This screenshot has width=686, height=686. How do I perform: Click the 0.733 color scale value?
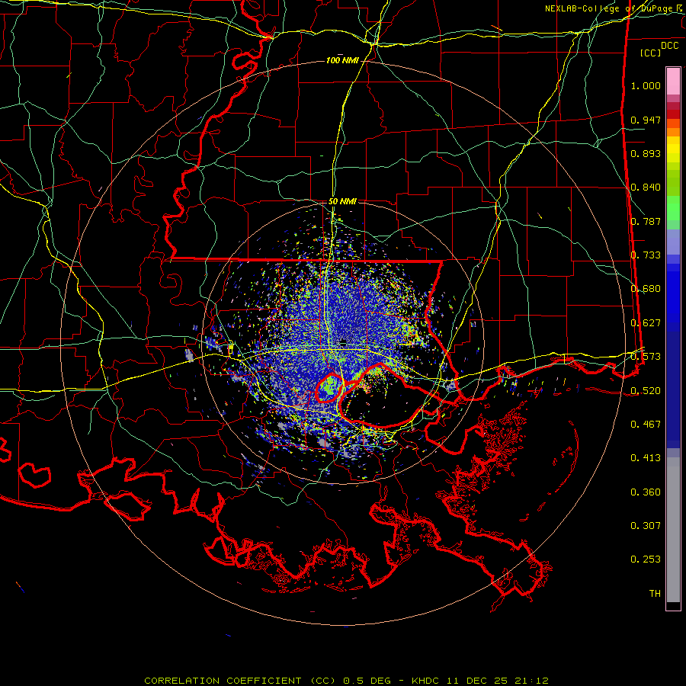pyautogui.click(x=646, y=255)
